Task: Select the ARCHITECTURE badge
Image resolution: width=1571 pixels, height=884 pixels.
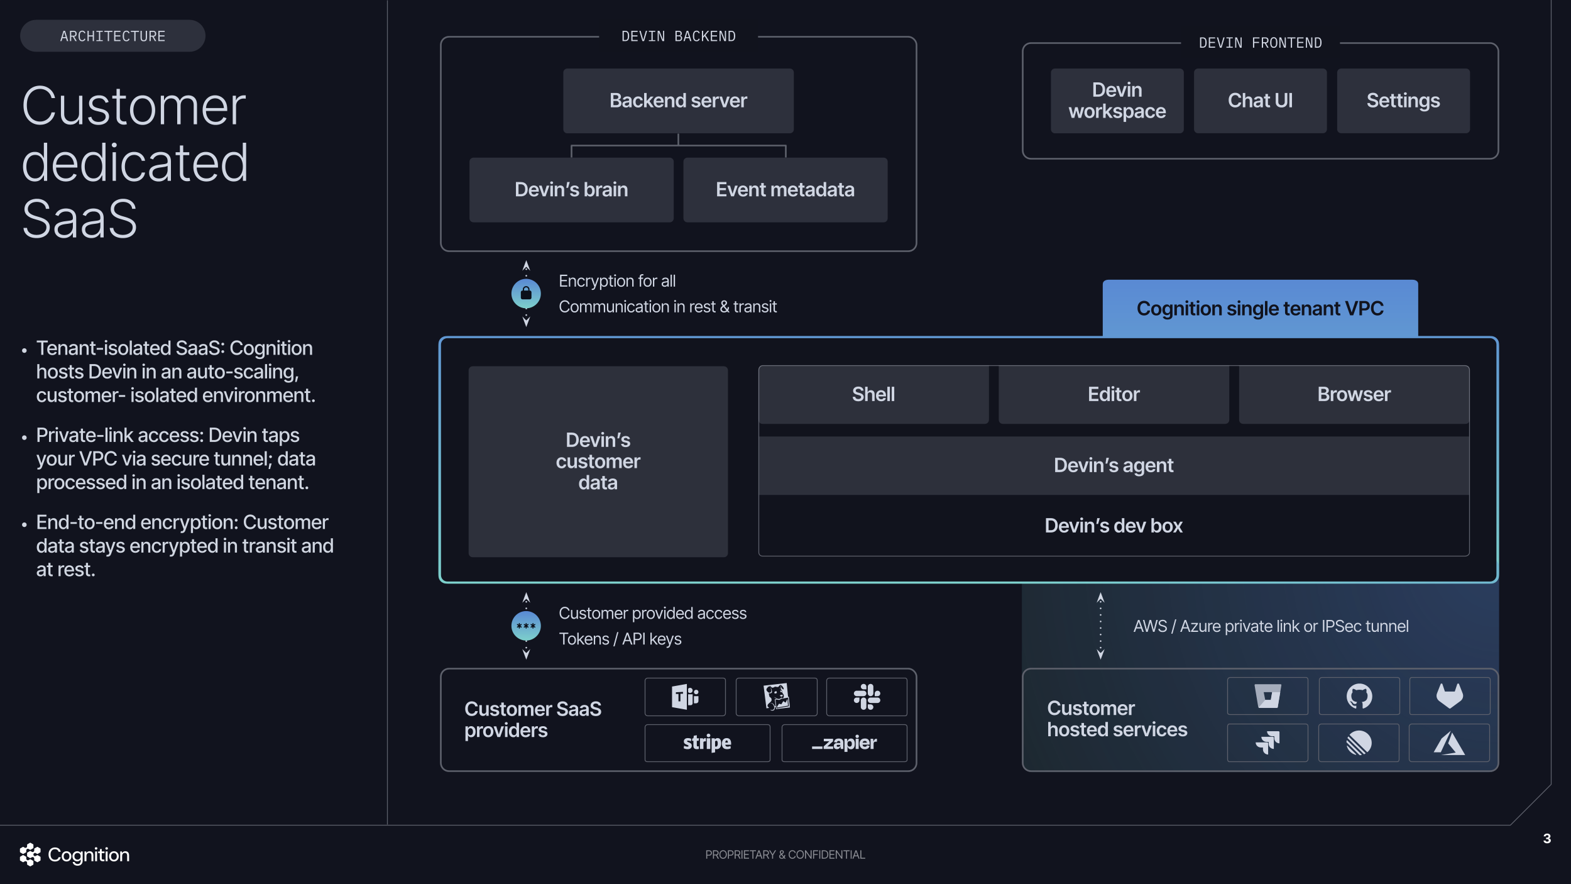Action: [x=112, y=35]
